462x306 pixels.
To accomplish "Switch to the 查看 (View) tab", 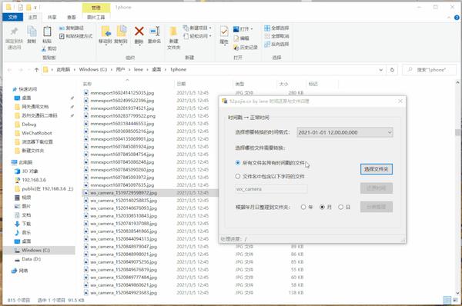I will pos(72,18).
